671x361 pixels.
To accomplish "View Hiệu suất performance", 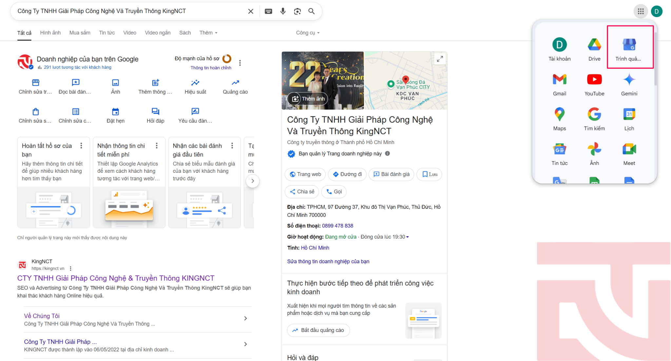I will coord(195,87).
